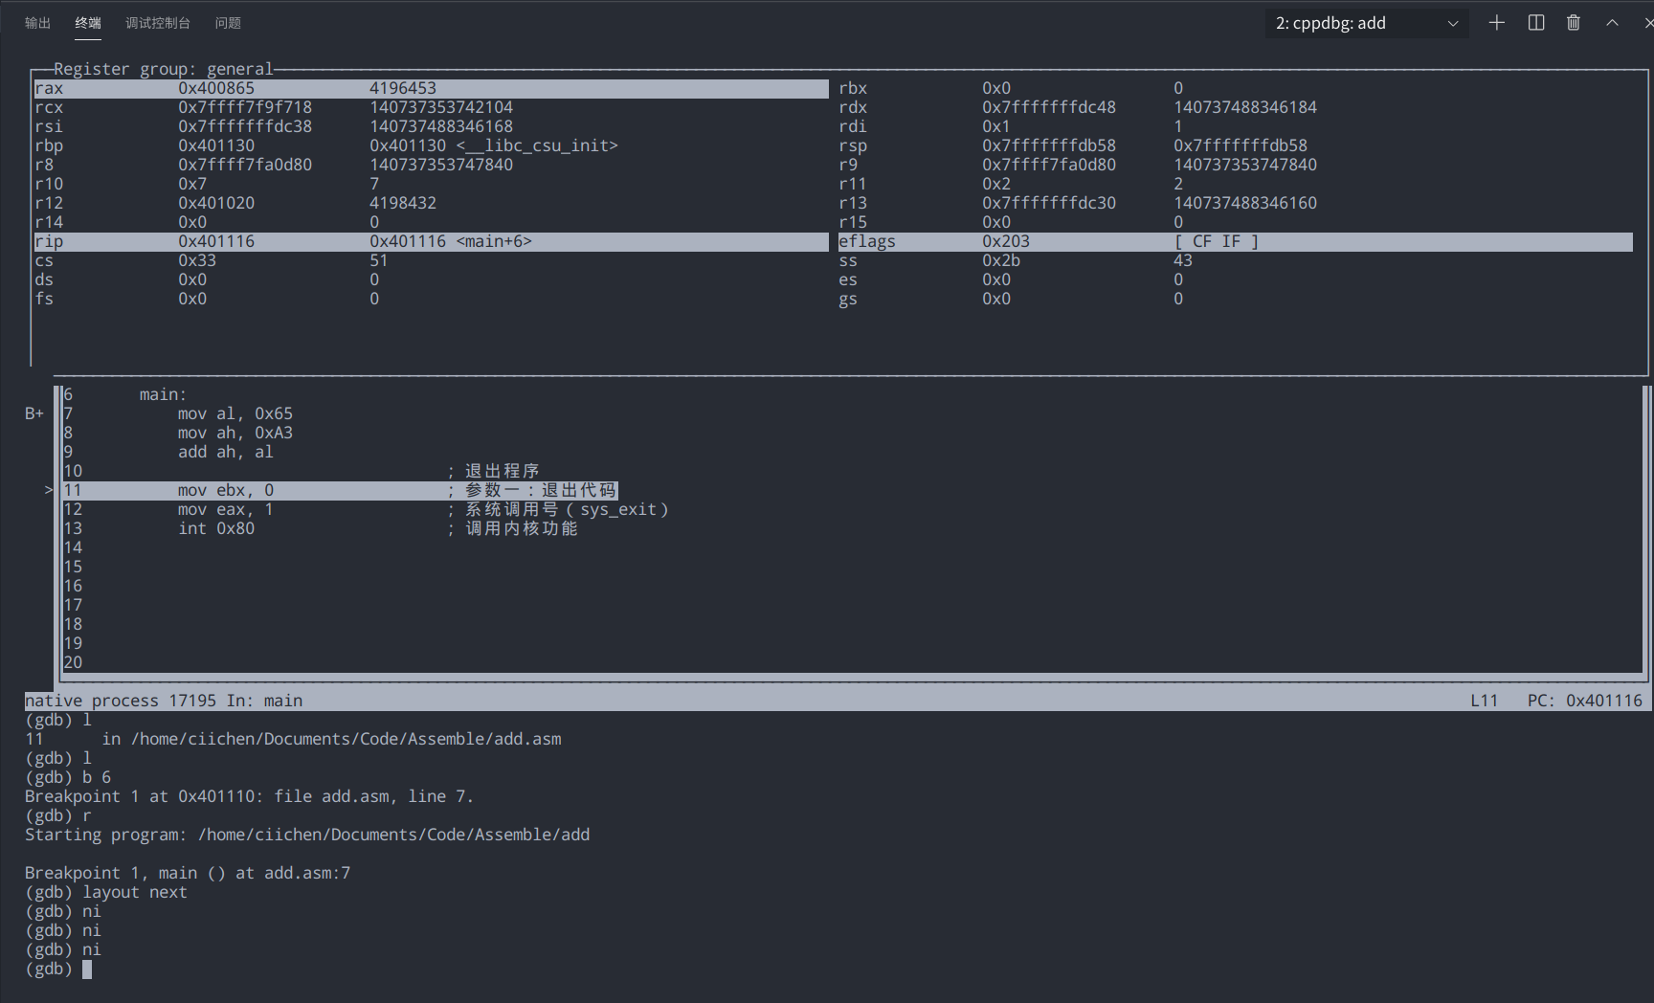Click the gdb prompt input cursor

tap(87, 969)
